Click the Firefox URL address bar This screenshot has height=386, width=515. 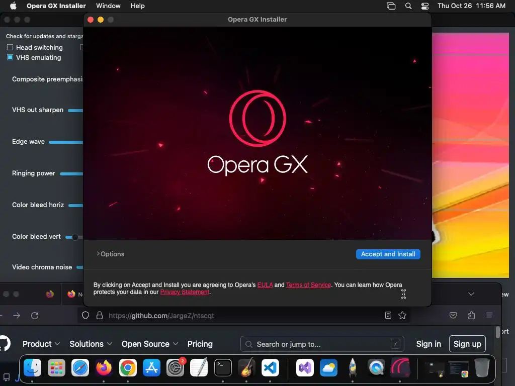click(243, 316)
